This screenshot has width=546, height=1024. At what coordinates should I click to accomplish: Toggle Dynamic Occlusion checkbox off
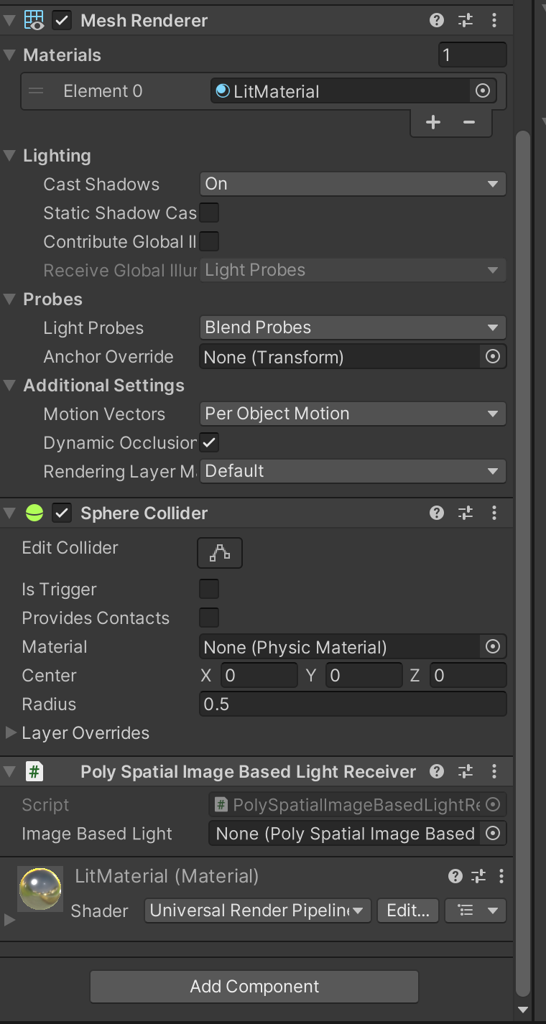[210, 442]
